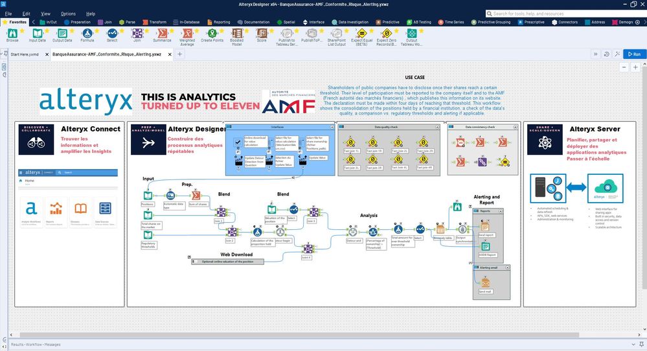Toggle favorite star beside Score tool
The image size is (647, 351).
point(272,31)
